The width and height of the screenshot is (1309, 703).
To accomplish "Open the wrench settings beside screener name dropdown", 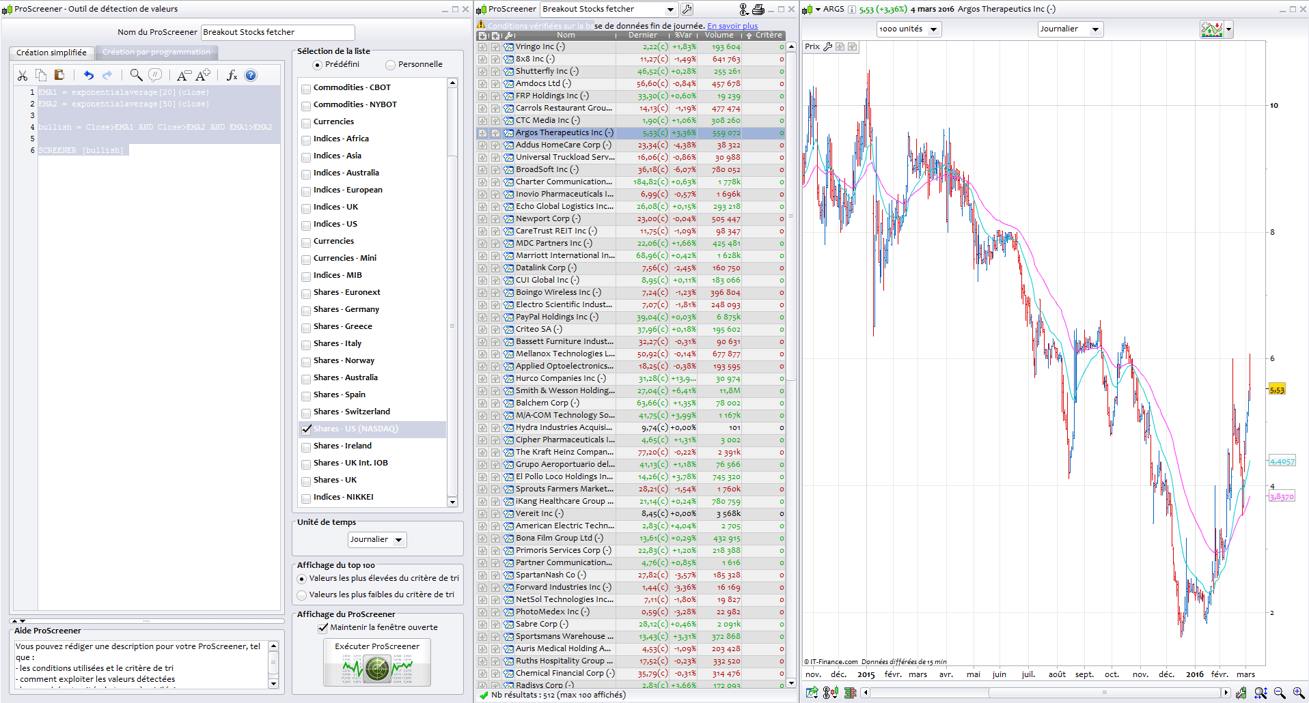I will click(687, 10).
